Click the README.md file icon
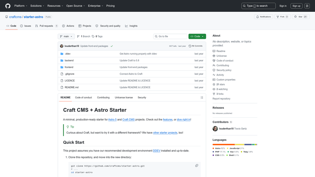The width and height of the screenshot is (315, 177). click(62, 87)
